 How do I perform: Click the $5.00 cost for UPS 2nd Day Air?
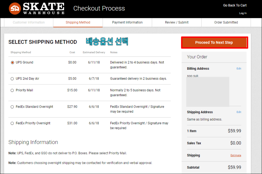point(72,78)
